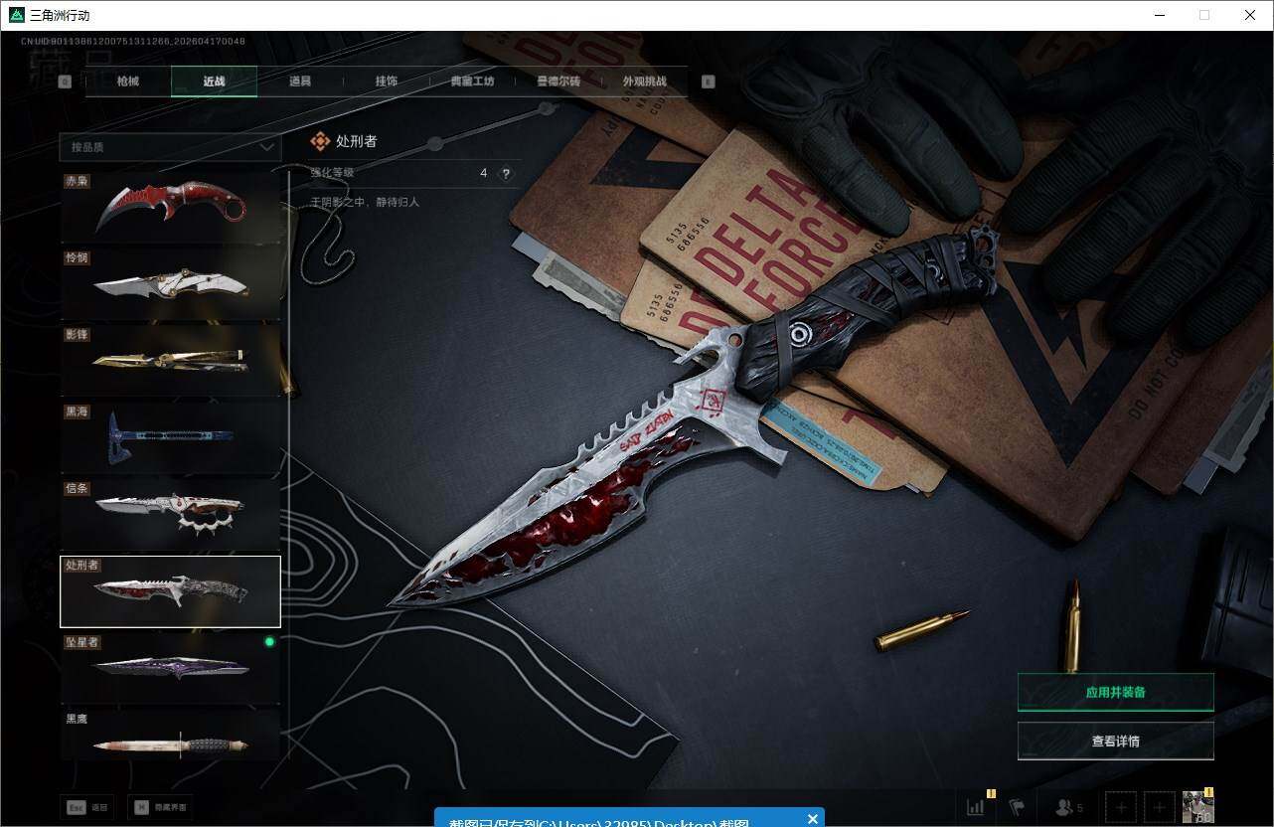Select the 赤枭 karambit knife skin
1274x827 pixels.
[x=171, y=208]
